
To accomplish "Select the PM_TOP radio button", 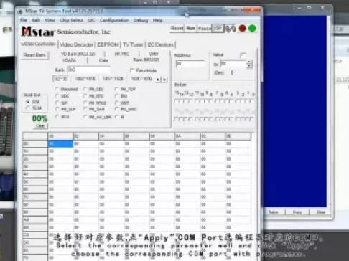I will 116,89.
